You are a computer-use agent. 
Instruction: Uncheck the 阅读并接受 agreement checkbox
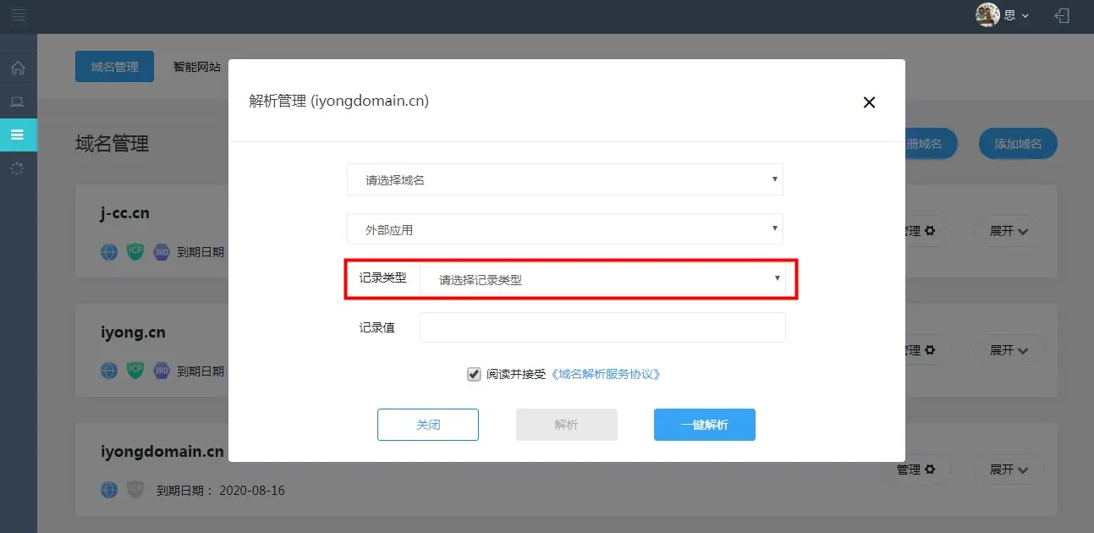tap(474, 374)
